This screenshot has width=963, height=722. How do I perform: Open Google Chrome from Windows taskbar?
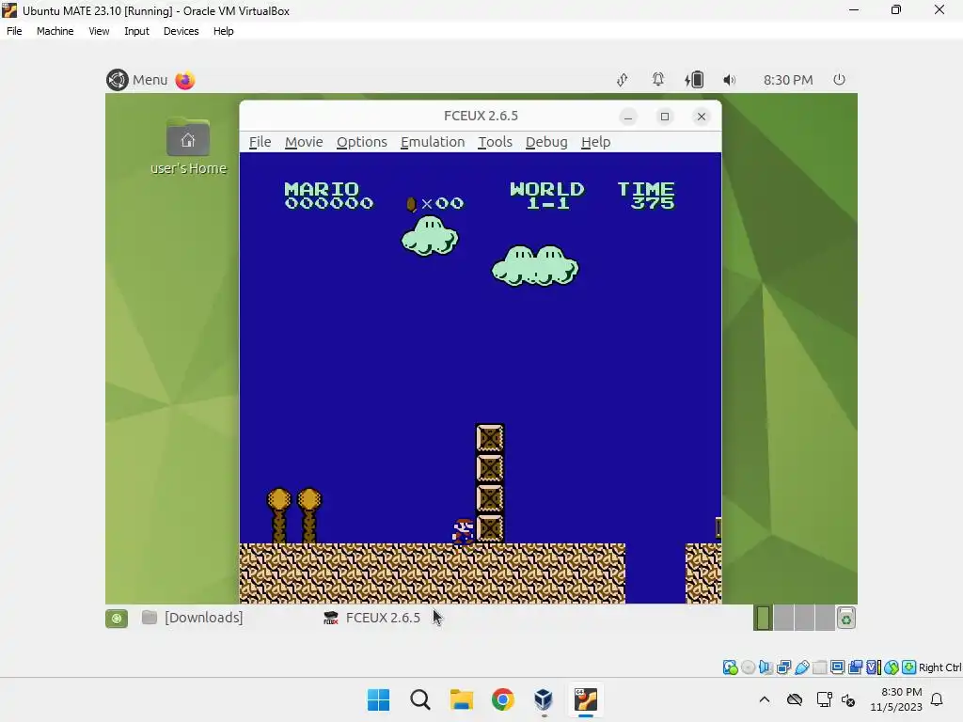(x=502, y=699)
